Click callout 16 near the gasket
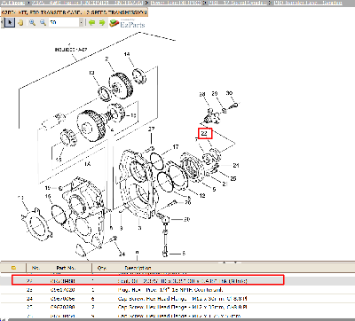This screenshot has height=321, width=355. [48, 197]
